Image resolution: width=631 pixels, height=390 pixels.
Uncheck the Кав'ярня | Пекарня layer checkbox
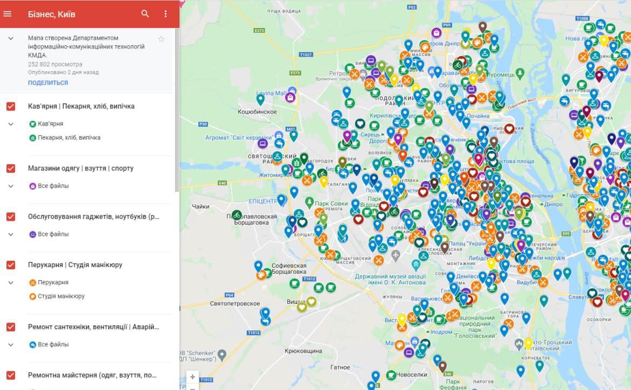11,106
